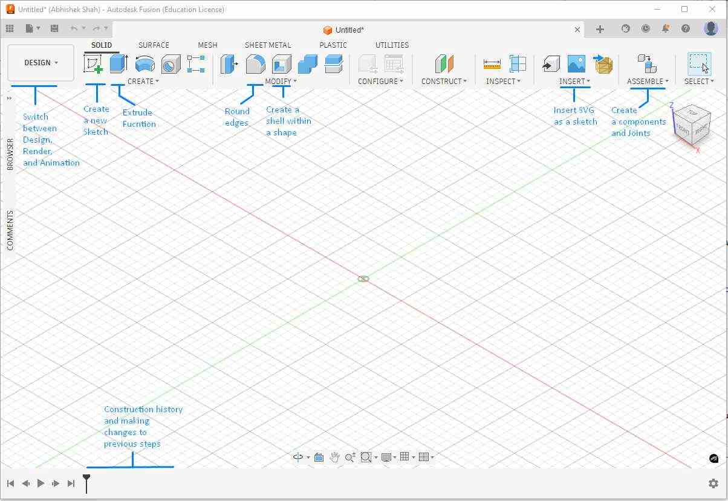This screenshot has height=501, width=728.
Task: Open the COMMENTS side panel label
Action: click(x=10, y=230)
